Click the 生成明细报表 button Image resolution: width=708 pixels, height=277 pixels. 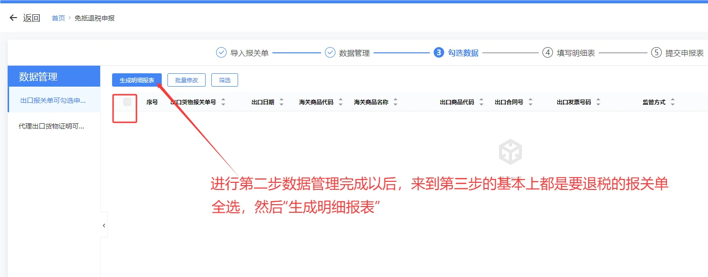point(136,80)
